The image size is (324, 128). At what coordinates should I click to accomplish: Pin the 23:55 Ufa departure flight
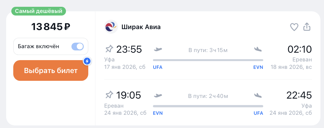(x=109, y=49)
